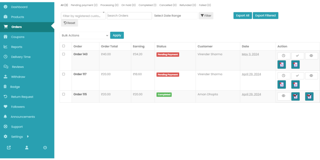Screen dimensions: 320x160
Task: Open the Order 115 link
Action: [x=80, y=94]
